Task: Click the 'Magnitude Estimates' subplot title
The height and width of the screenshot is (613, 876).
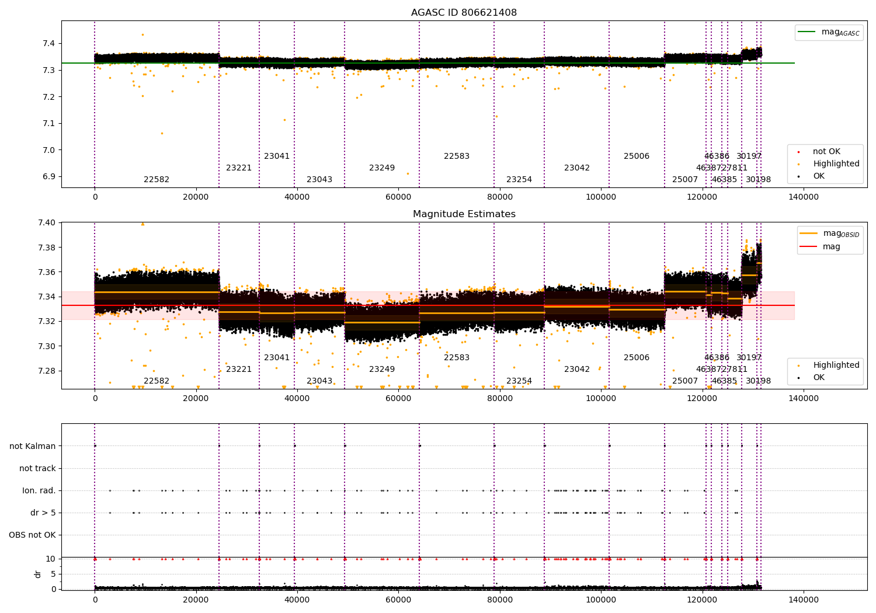Action: [x=464, y=214]
